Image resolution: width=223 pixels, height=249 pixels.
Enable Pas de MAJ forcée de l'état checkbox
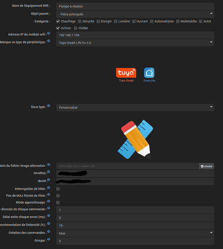coord(58,196)
